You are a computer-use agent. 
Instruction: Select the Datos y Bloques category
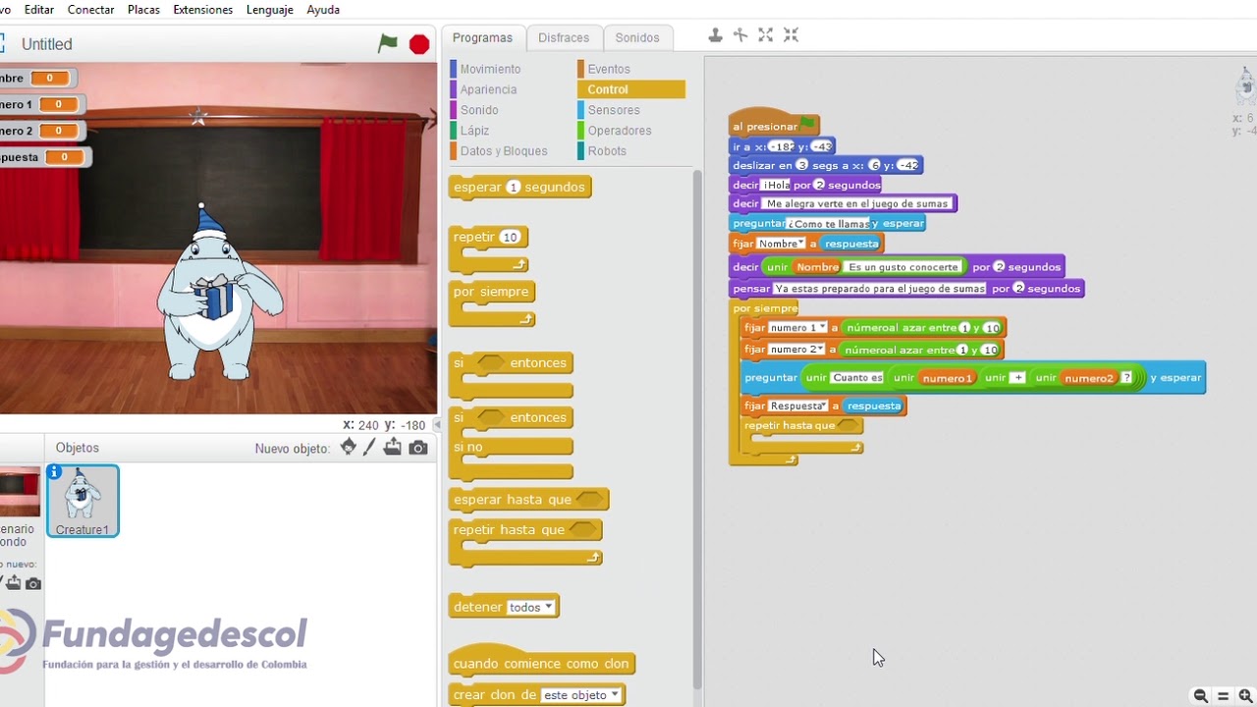504,151
